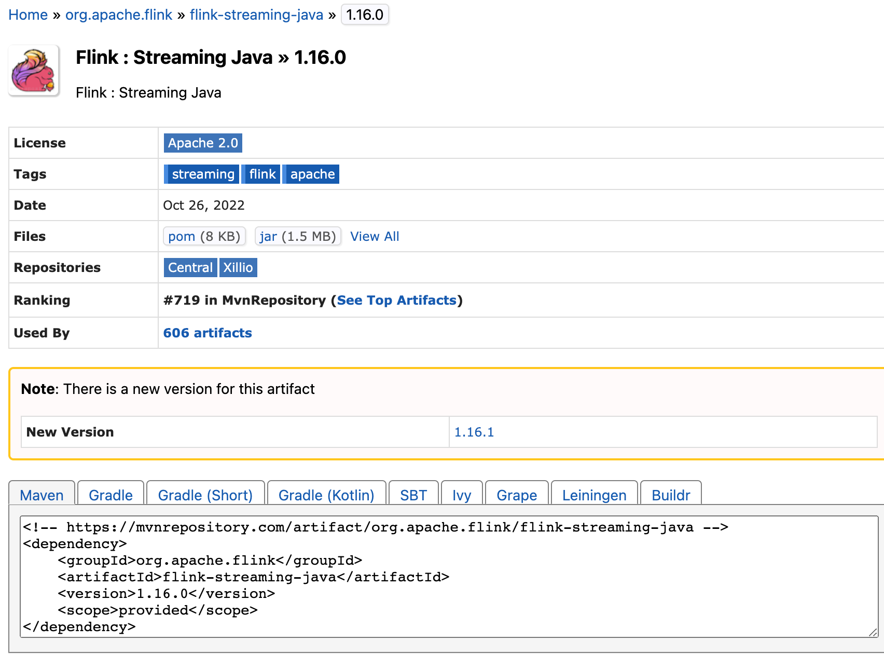Select the streaming tag
The height and width of the screenshot is (654, 884).
click(201, 174)
